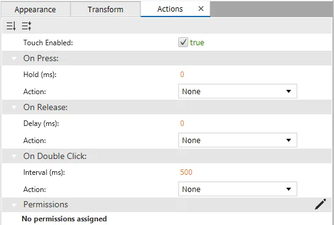Collapse the On Double Click section

(x=14, y=156)
